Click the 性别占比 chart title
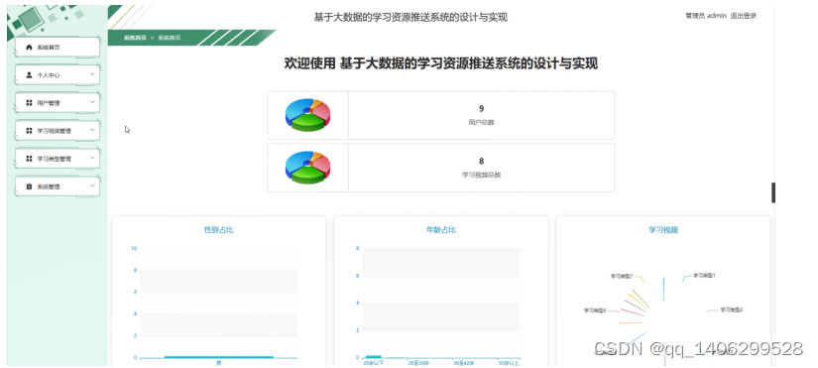The image size is (818, 368). pos(218,230)
